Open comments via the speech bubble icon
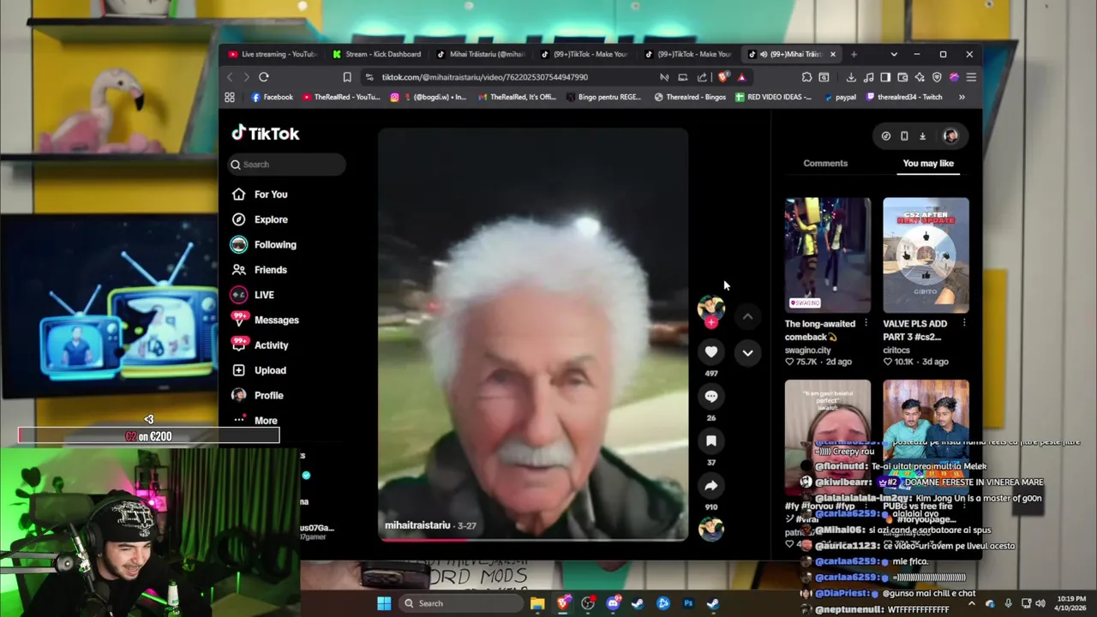The width and height of the screenshot is (1097, 617). 710,396
